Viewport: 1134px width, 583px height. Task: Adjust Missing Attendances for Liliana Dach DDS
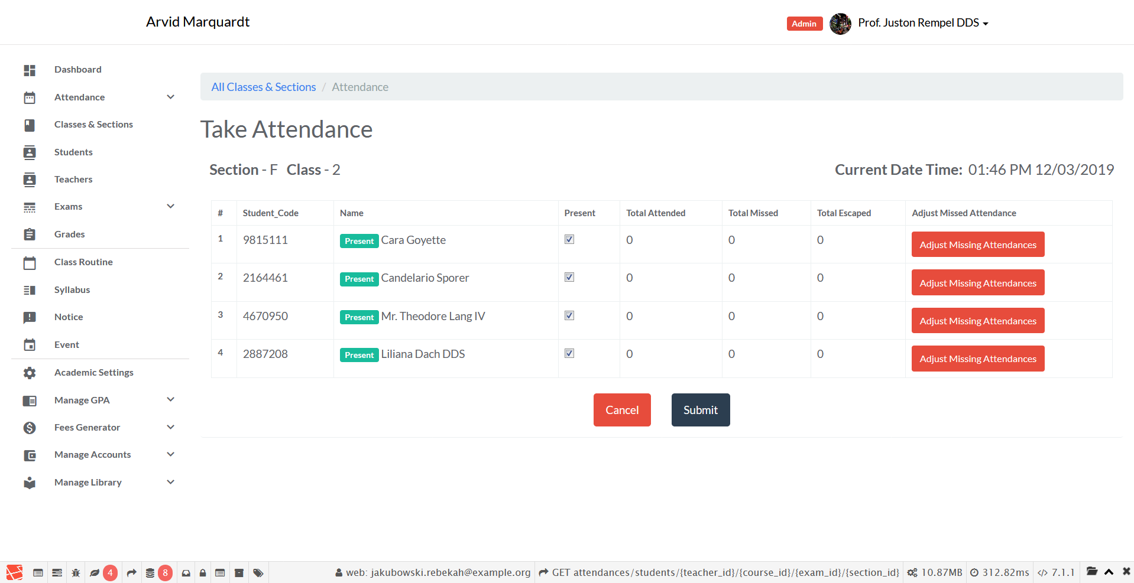[978, 359]
